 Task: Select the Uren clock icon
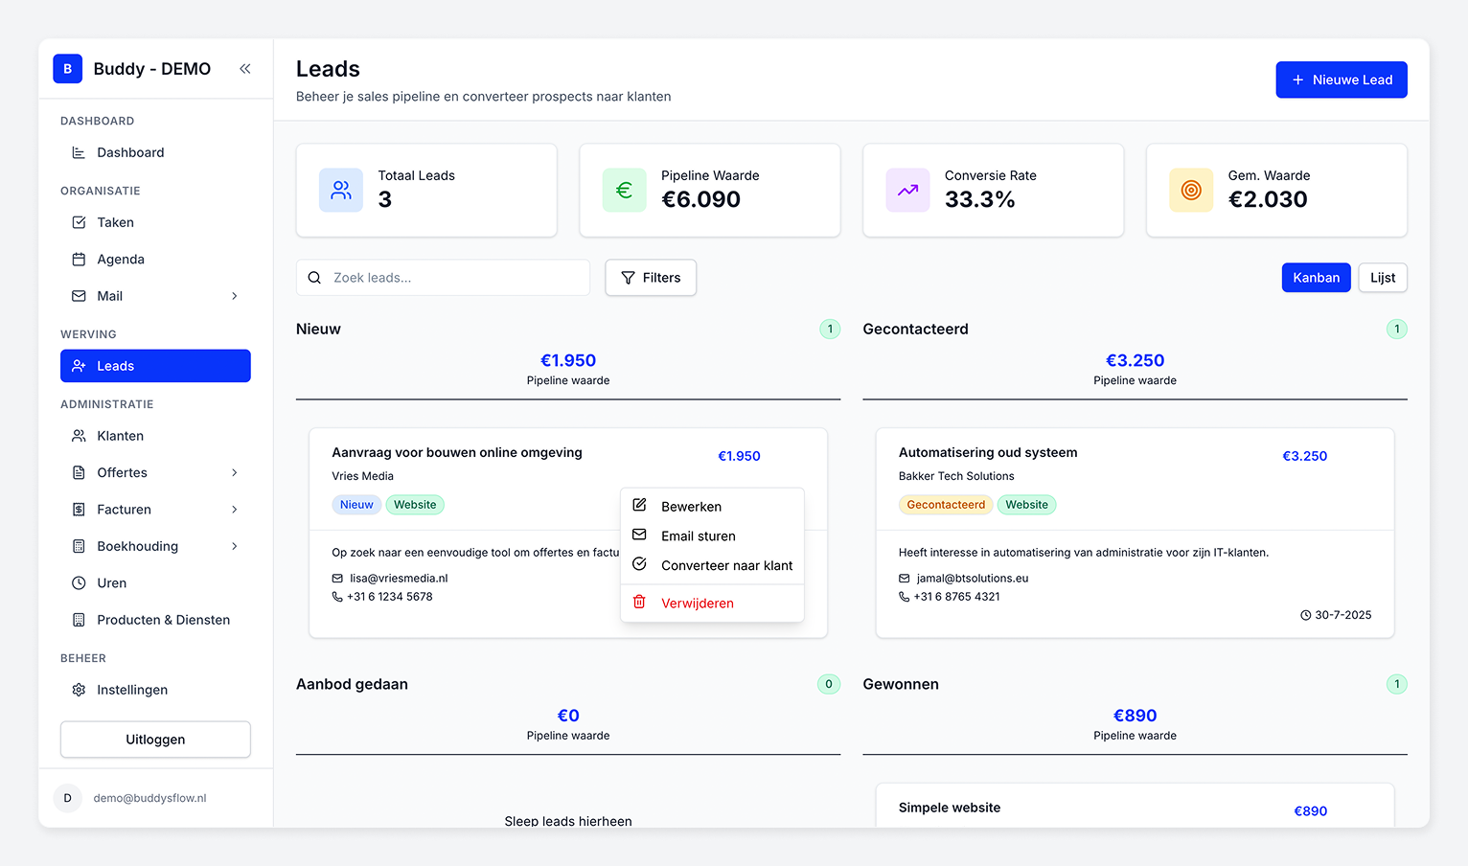pos(79,582)
